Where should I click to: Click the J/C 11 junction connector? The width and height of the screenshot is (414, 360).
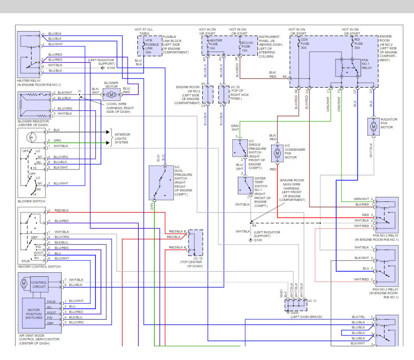coord(296,305)
